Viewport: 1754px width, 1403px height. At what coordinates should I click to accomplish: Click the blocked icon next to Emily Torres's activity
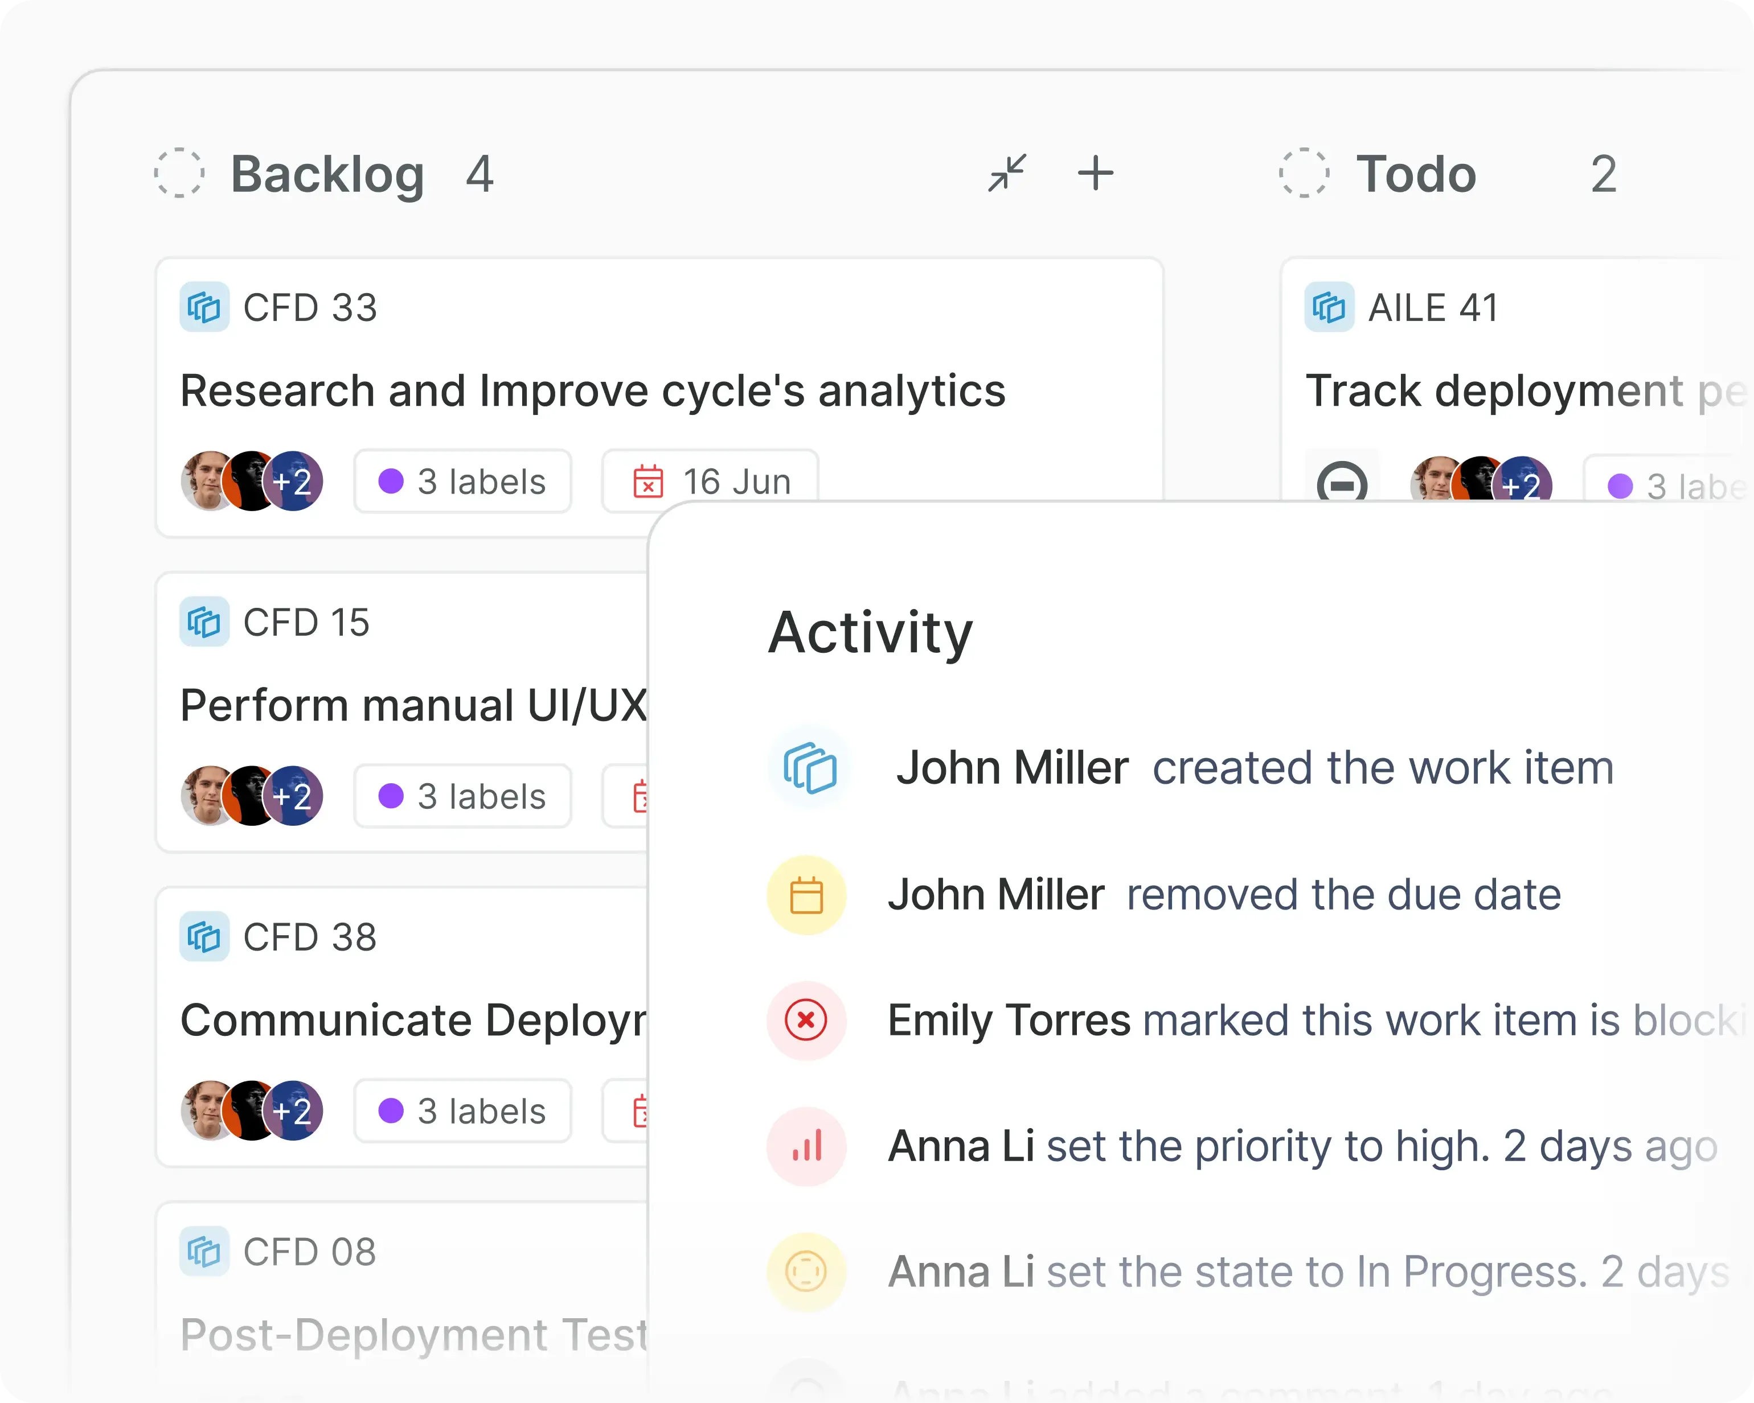click(x=806, y=1021)
